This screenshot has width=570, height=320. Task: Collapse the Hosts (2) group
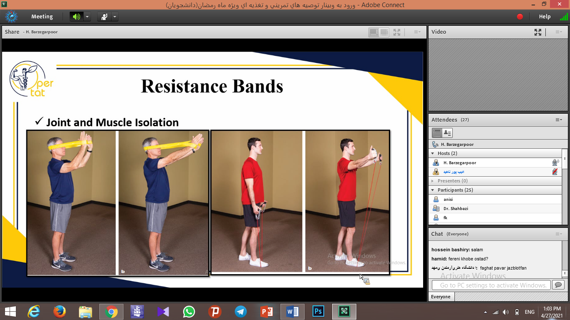pos(433,153)
